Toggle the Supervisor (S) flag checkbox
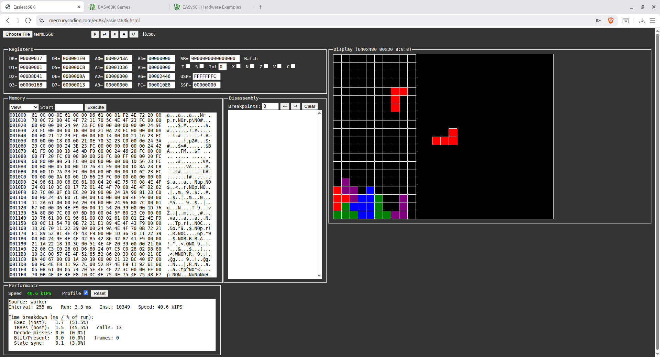660x357 pixels. coord(201,66)
